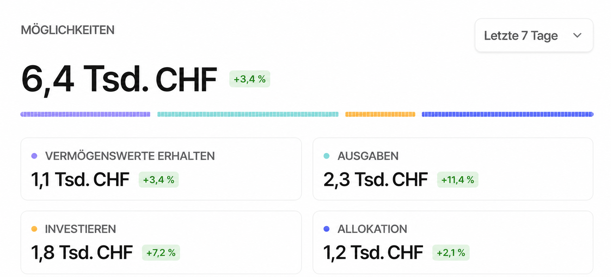Click the +3,4 % badge next to the total

click(250, 79)
